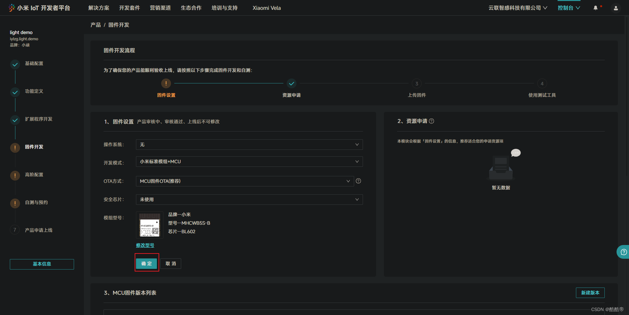The width and height of the screenshot is (629, 315).
Task: Click the 固件开发 warning step icon
Action: (x=15, y=148)
